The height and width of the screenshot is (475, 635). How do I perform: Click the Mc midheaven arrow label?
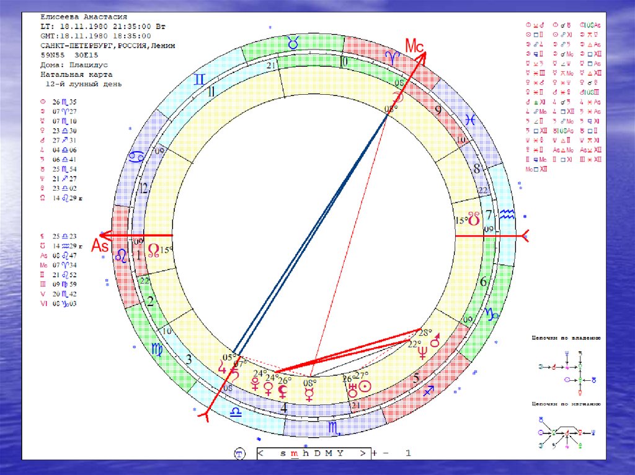(413, 45)
